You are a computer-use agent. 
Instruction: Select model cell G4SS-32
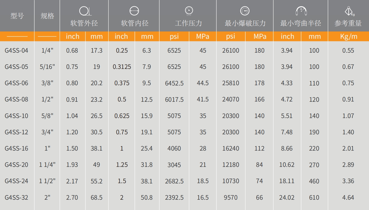click(17, 198)
